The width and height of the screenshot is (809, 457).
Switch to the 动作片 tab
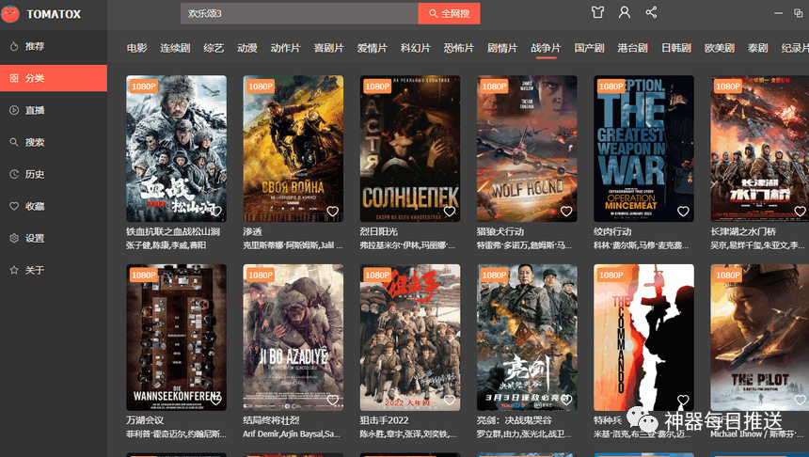(x=285, y=48)
